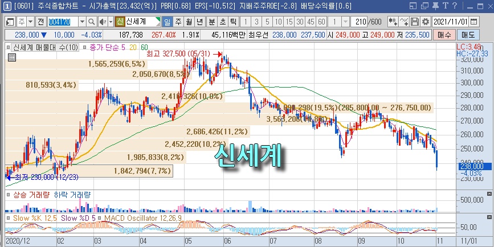Click the grid table icon on the chart

[x=11, y=57]
